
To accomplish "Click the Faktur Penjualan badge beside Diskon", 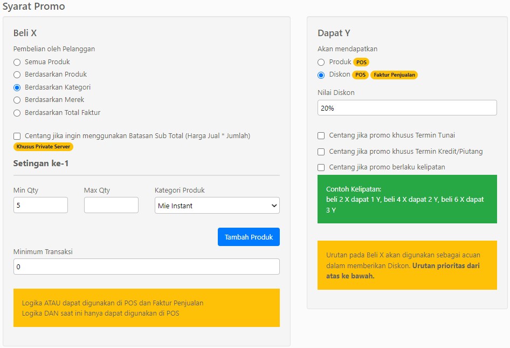I will (x=394, y=75).
